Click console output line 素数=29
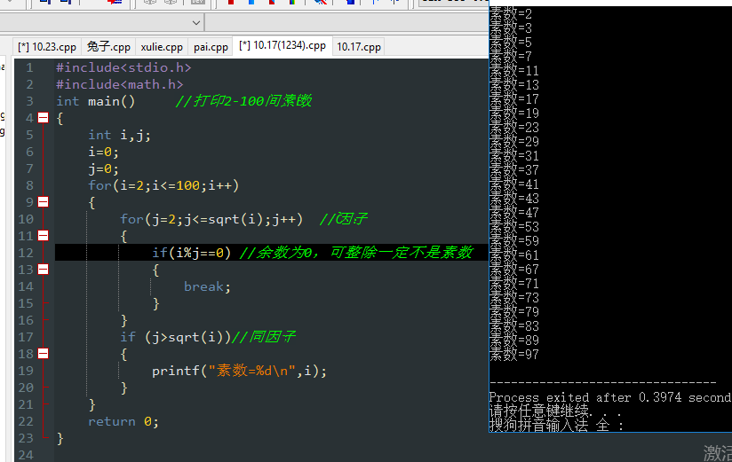Screen dimensions: 732x462 (x=514, y=142)
